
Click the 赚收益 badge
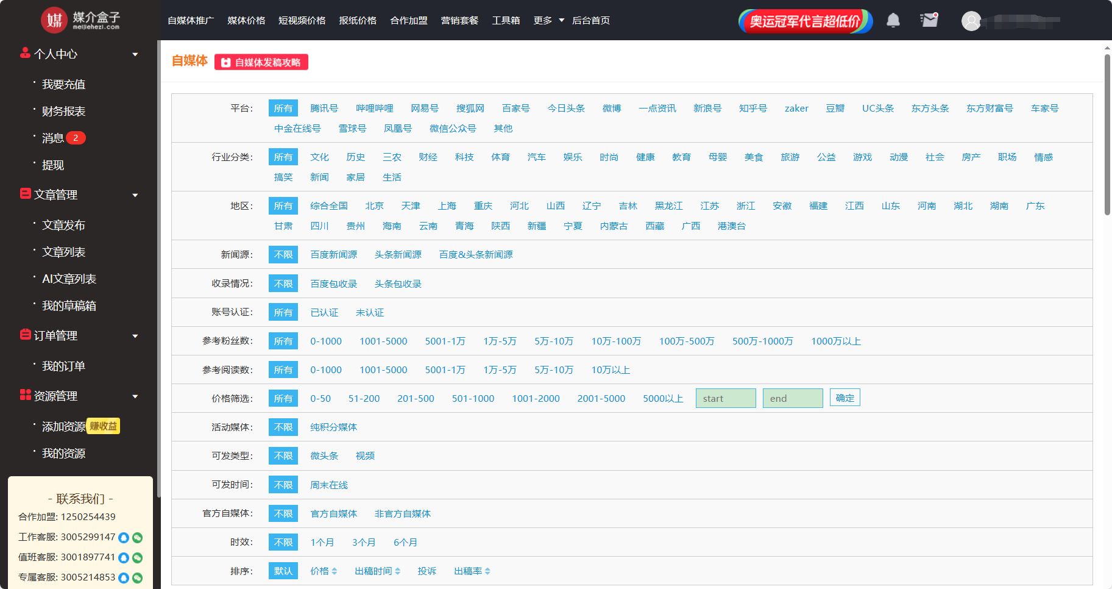click(103, 426)
